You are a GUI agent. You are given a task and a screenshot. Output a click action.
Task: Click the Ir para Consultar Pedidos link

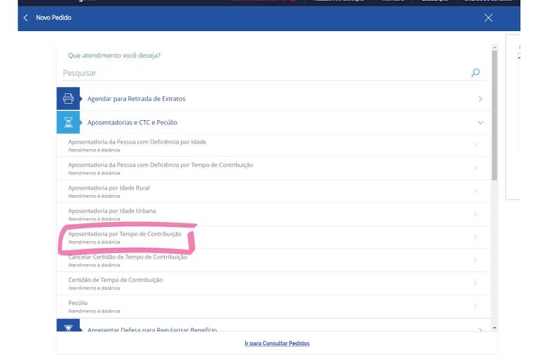pyautogui.click(x=276, y=344)
